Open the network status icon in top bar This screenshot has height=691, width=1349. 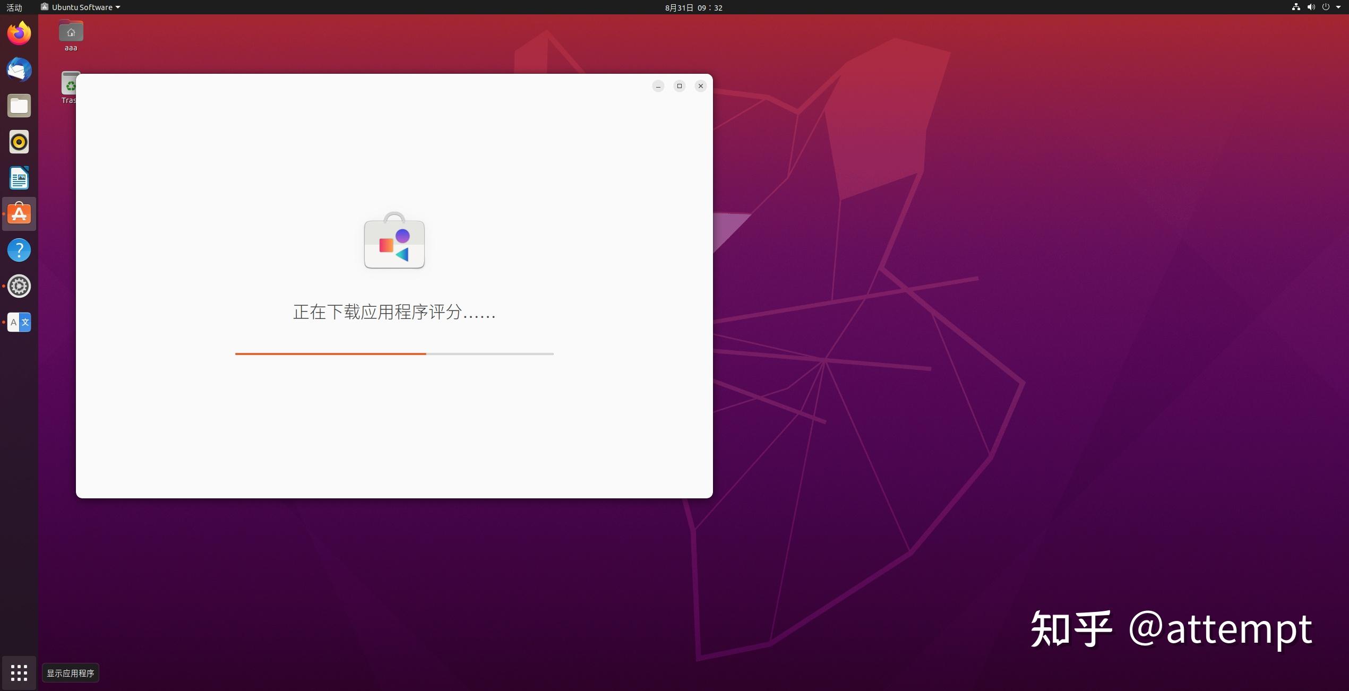point(1296,7)
